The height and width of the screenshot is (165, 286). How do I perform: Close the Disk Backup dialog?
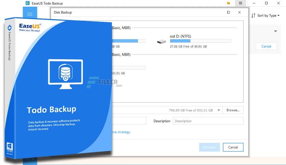pyautogui.click(x=239, y=12)
